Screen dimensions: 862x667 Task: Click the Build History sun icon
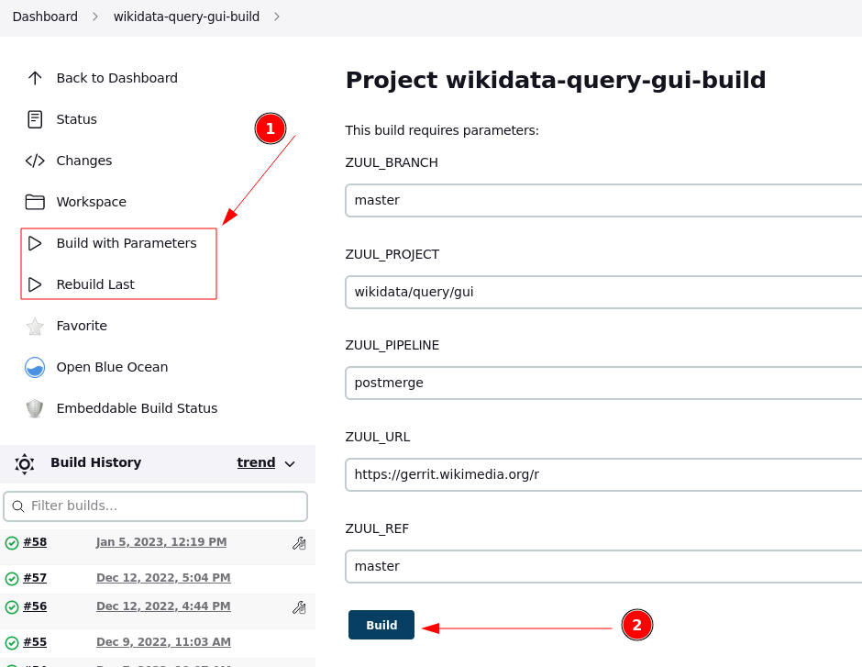(x=24, y=463)
